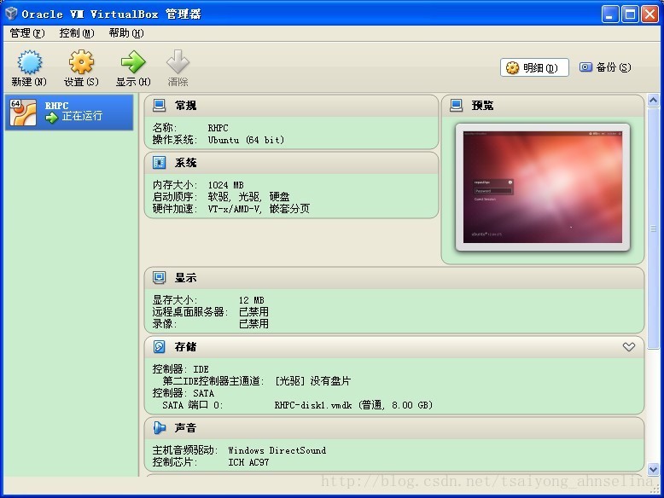Click boot order text '软驱, 光驱, 硬盘'
Image resolution: width=664 pixels, height=498 pixels.
coord(248,197)
